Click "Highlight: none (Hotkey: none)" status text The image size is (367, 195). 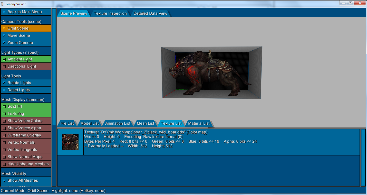(79, 191)
